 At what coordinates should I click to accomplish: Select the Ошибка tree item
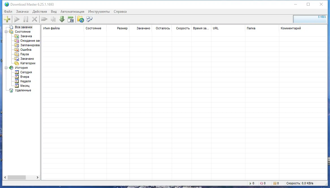26,50
